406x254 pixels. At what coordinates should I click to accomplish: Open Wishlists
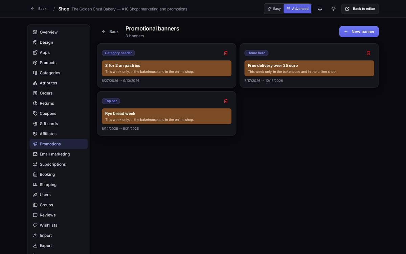(59, 225)
